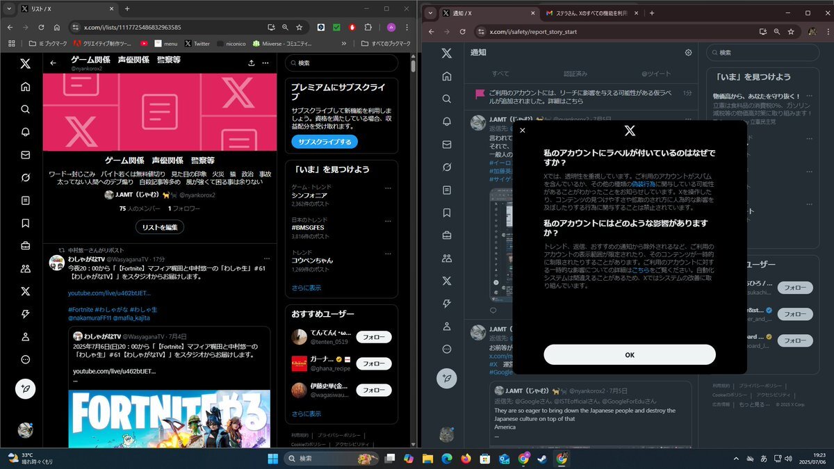This screenshot has width=834, height=469.
Task: Open Home in the left X window sidebar
Action: pyautogui.click(x=25, y=87)
